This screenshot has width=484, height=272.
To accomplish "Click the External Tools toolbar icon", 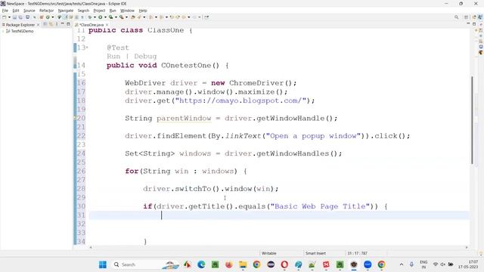I will 122,17.
